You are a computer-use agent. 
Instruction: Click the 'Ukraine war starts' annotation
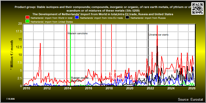click(x=159, y=35)
